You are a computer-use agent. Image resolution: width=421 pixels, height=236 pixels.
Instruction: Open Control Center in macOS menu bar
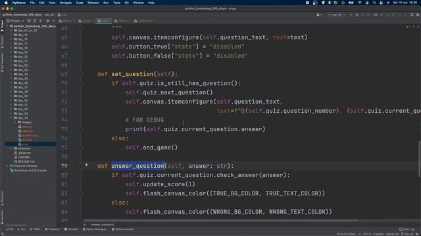tap(381, 3)
